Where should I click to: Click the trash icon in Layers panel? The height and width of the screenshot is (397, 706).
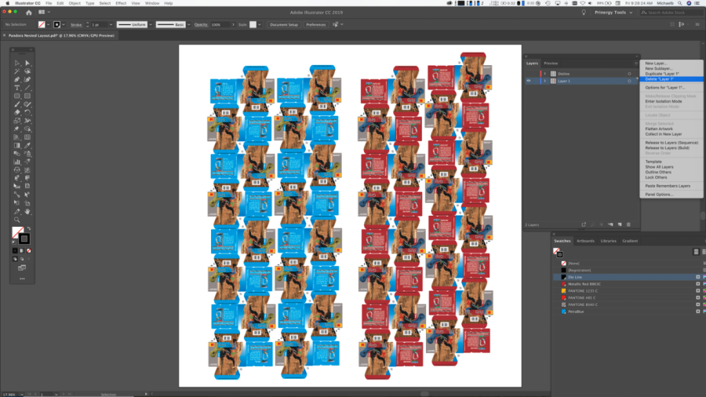click(628, 224)
